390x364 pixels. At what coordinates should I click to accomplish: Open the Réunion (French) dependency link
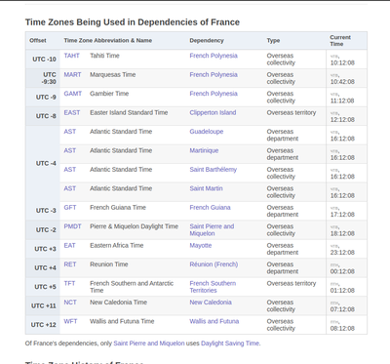[x=214, y=264]
